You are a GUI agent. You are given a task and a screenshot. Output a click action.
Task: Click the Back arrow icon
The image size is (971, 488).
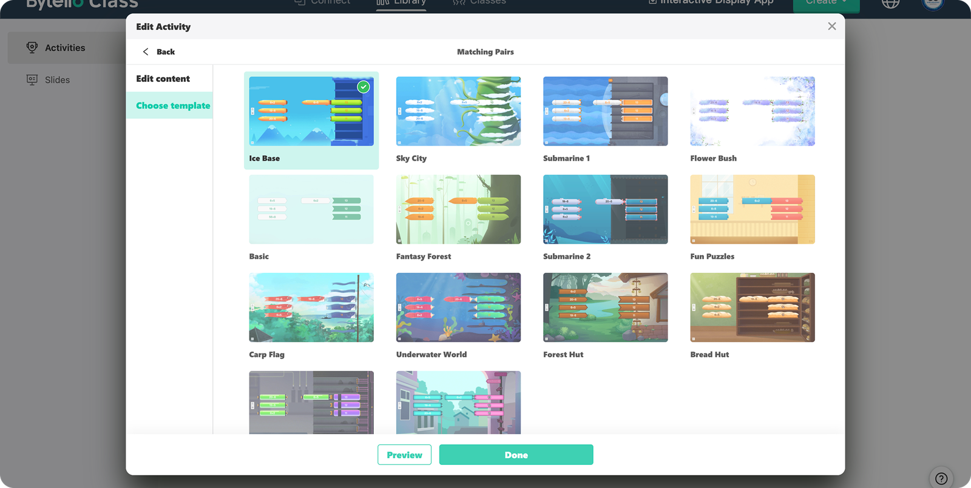pyautogui.click(x=146, y=52)
